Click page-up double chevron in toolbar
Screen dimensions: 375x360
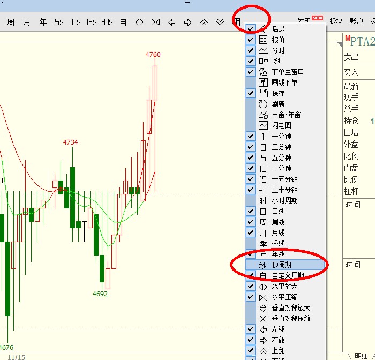[204, 22]
